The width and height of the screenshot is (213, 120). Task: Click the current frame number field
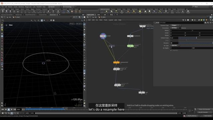[x=19, y=109]
